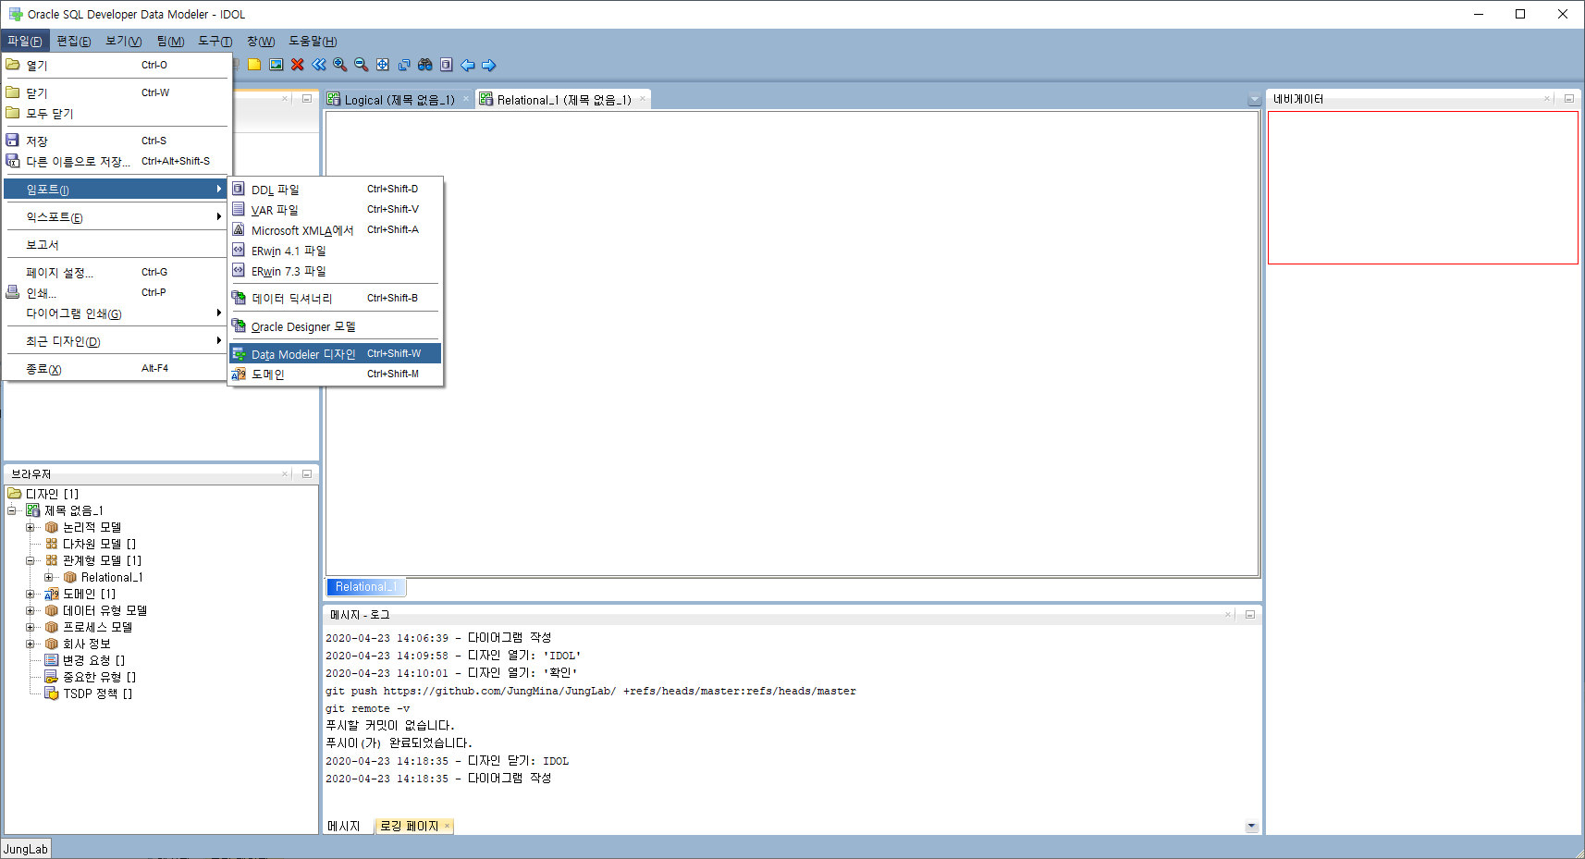Expand the 논리적 모델 tree node
The height and width of the screenshot is (859, 1585).
(x=31, y=527)
